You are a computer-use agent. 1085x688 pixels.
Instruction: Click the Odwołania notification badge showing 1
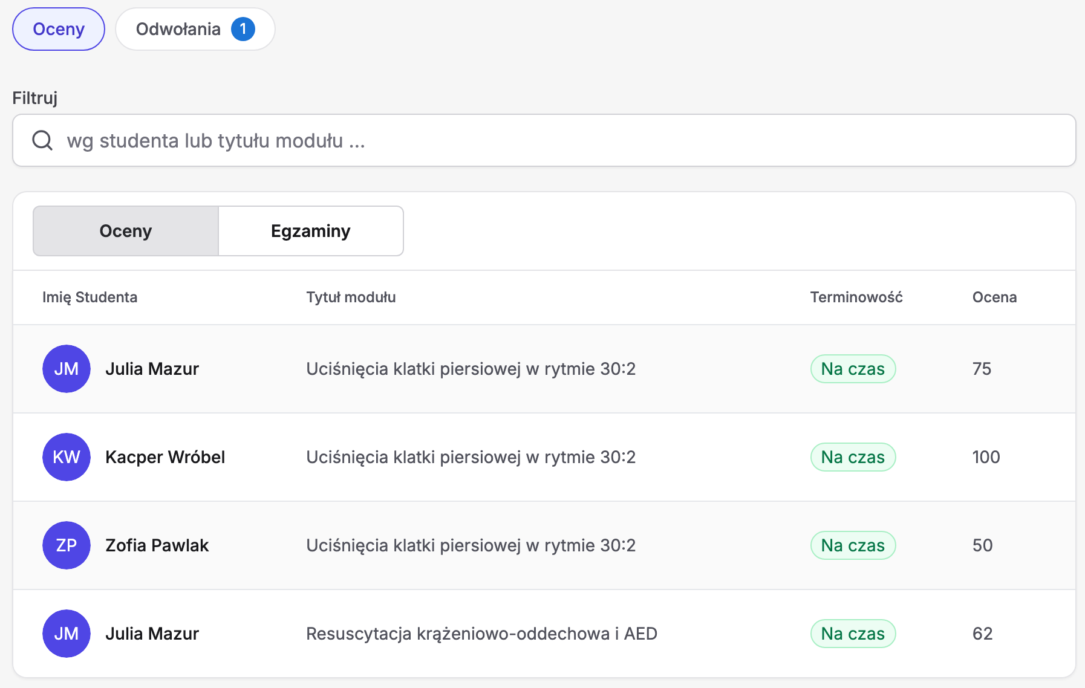243,29
